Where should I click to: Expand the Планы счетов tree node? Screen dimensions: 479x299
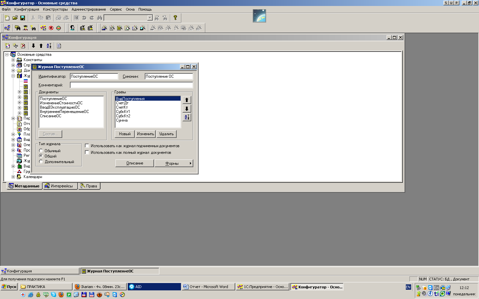tap(13, 134)
